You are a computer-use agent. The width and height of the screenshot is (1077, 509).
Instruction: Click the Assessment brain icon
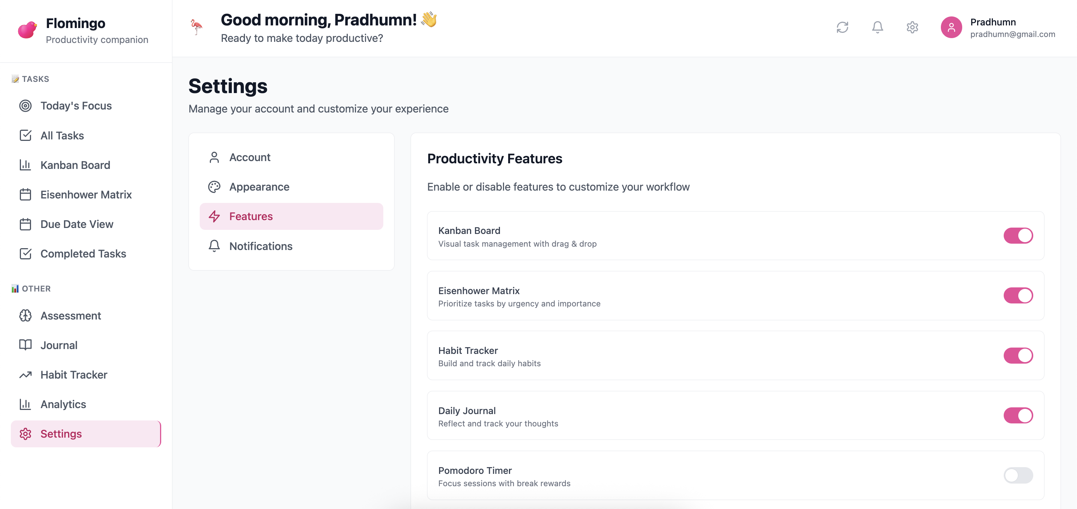click(25, 315)
